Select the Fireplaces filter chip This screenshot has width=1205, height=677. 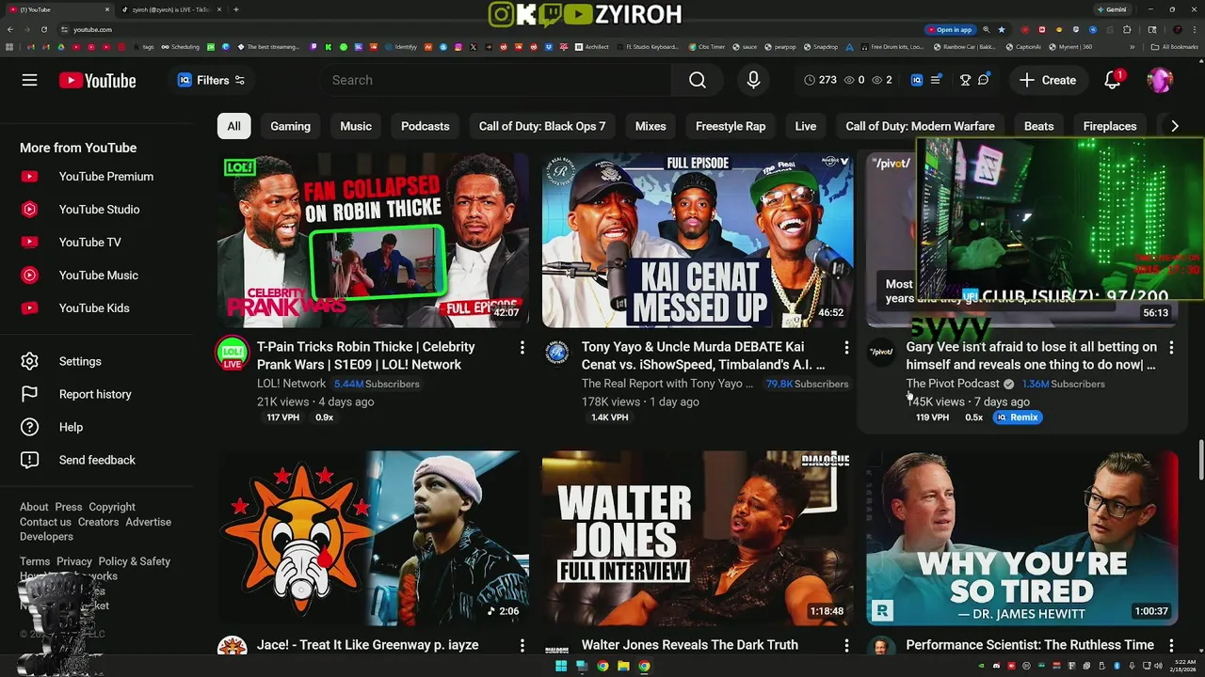tap(1110, 126)
